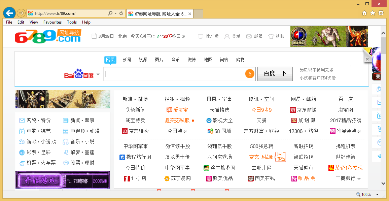Image resolution: width=389 pixels, height=201 pixels.
Task: Click the scrollbar up arrow
Action: click(384, 33)
